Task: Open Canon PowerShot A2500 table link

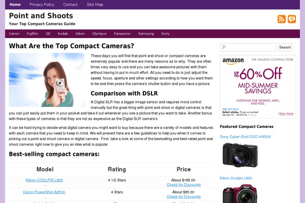Action: (44, 192)
